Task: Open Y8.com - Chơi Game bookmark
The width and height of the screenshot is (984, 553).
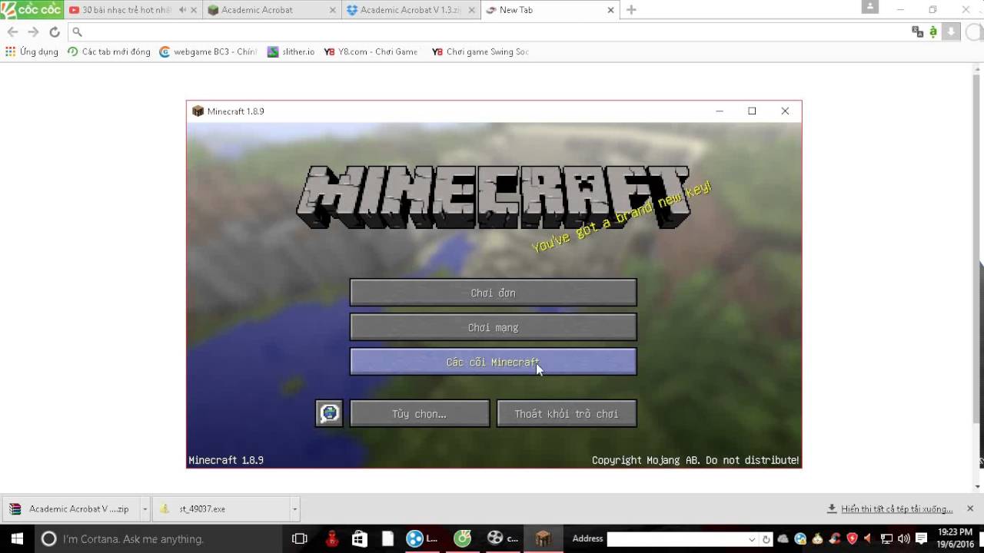Action: click(x=371, y=51)
